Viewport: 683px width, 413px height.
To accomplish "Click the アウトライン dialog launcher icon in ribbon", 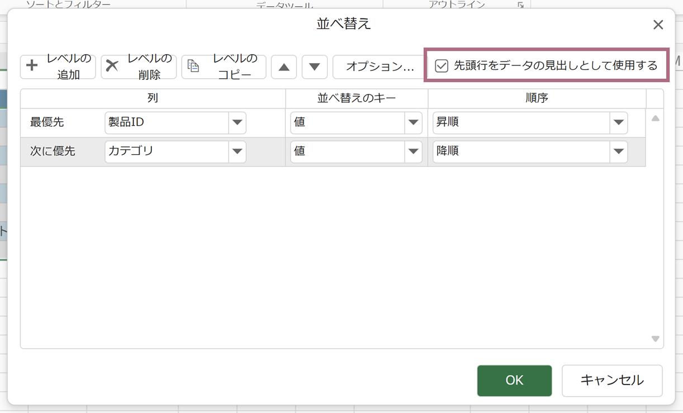I will click(520, 5).
